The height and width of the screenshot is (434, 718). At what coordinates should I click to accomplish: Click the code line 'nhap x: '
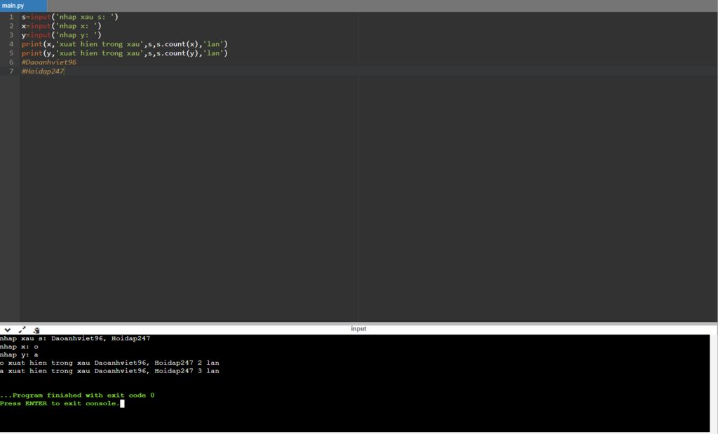click(x=62, y=26)
